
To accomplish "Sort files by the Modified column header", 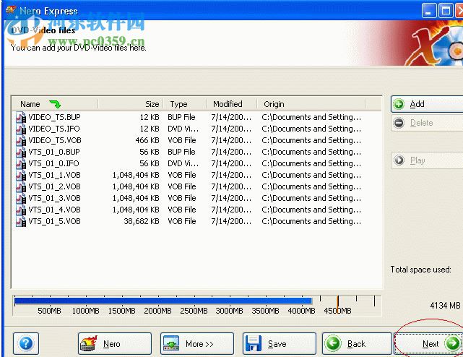I will pos(232,104).
